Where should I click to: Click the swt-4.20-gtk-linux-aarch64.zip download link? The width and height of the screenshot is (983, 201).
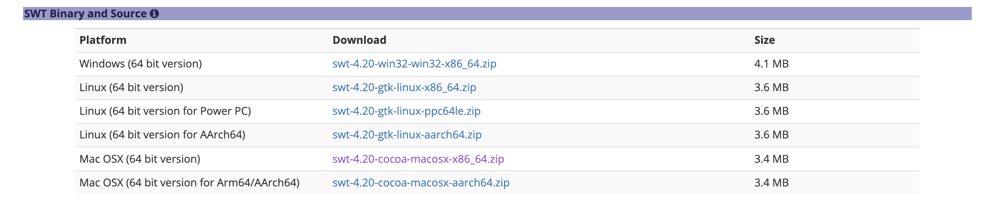407,134
